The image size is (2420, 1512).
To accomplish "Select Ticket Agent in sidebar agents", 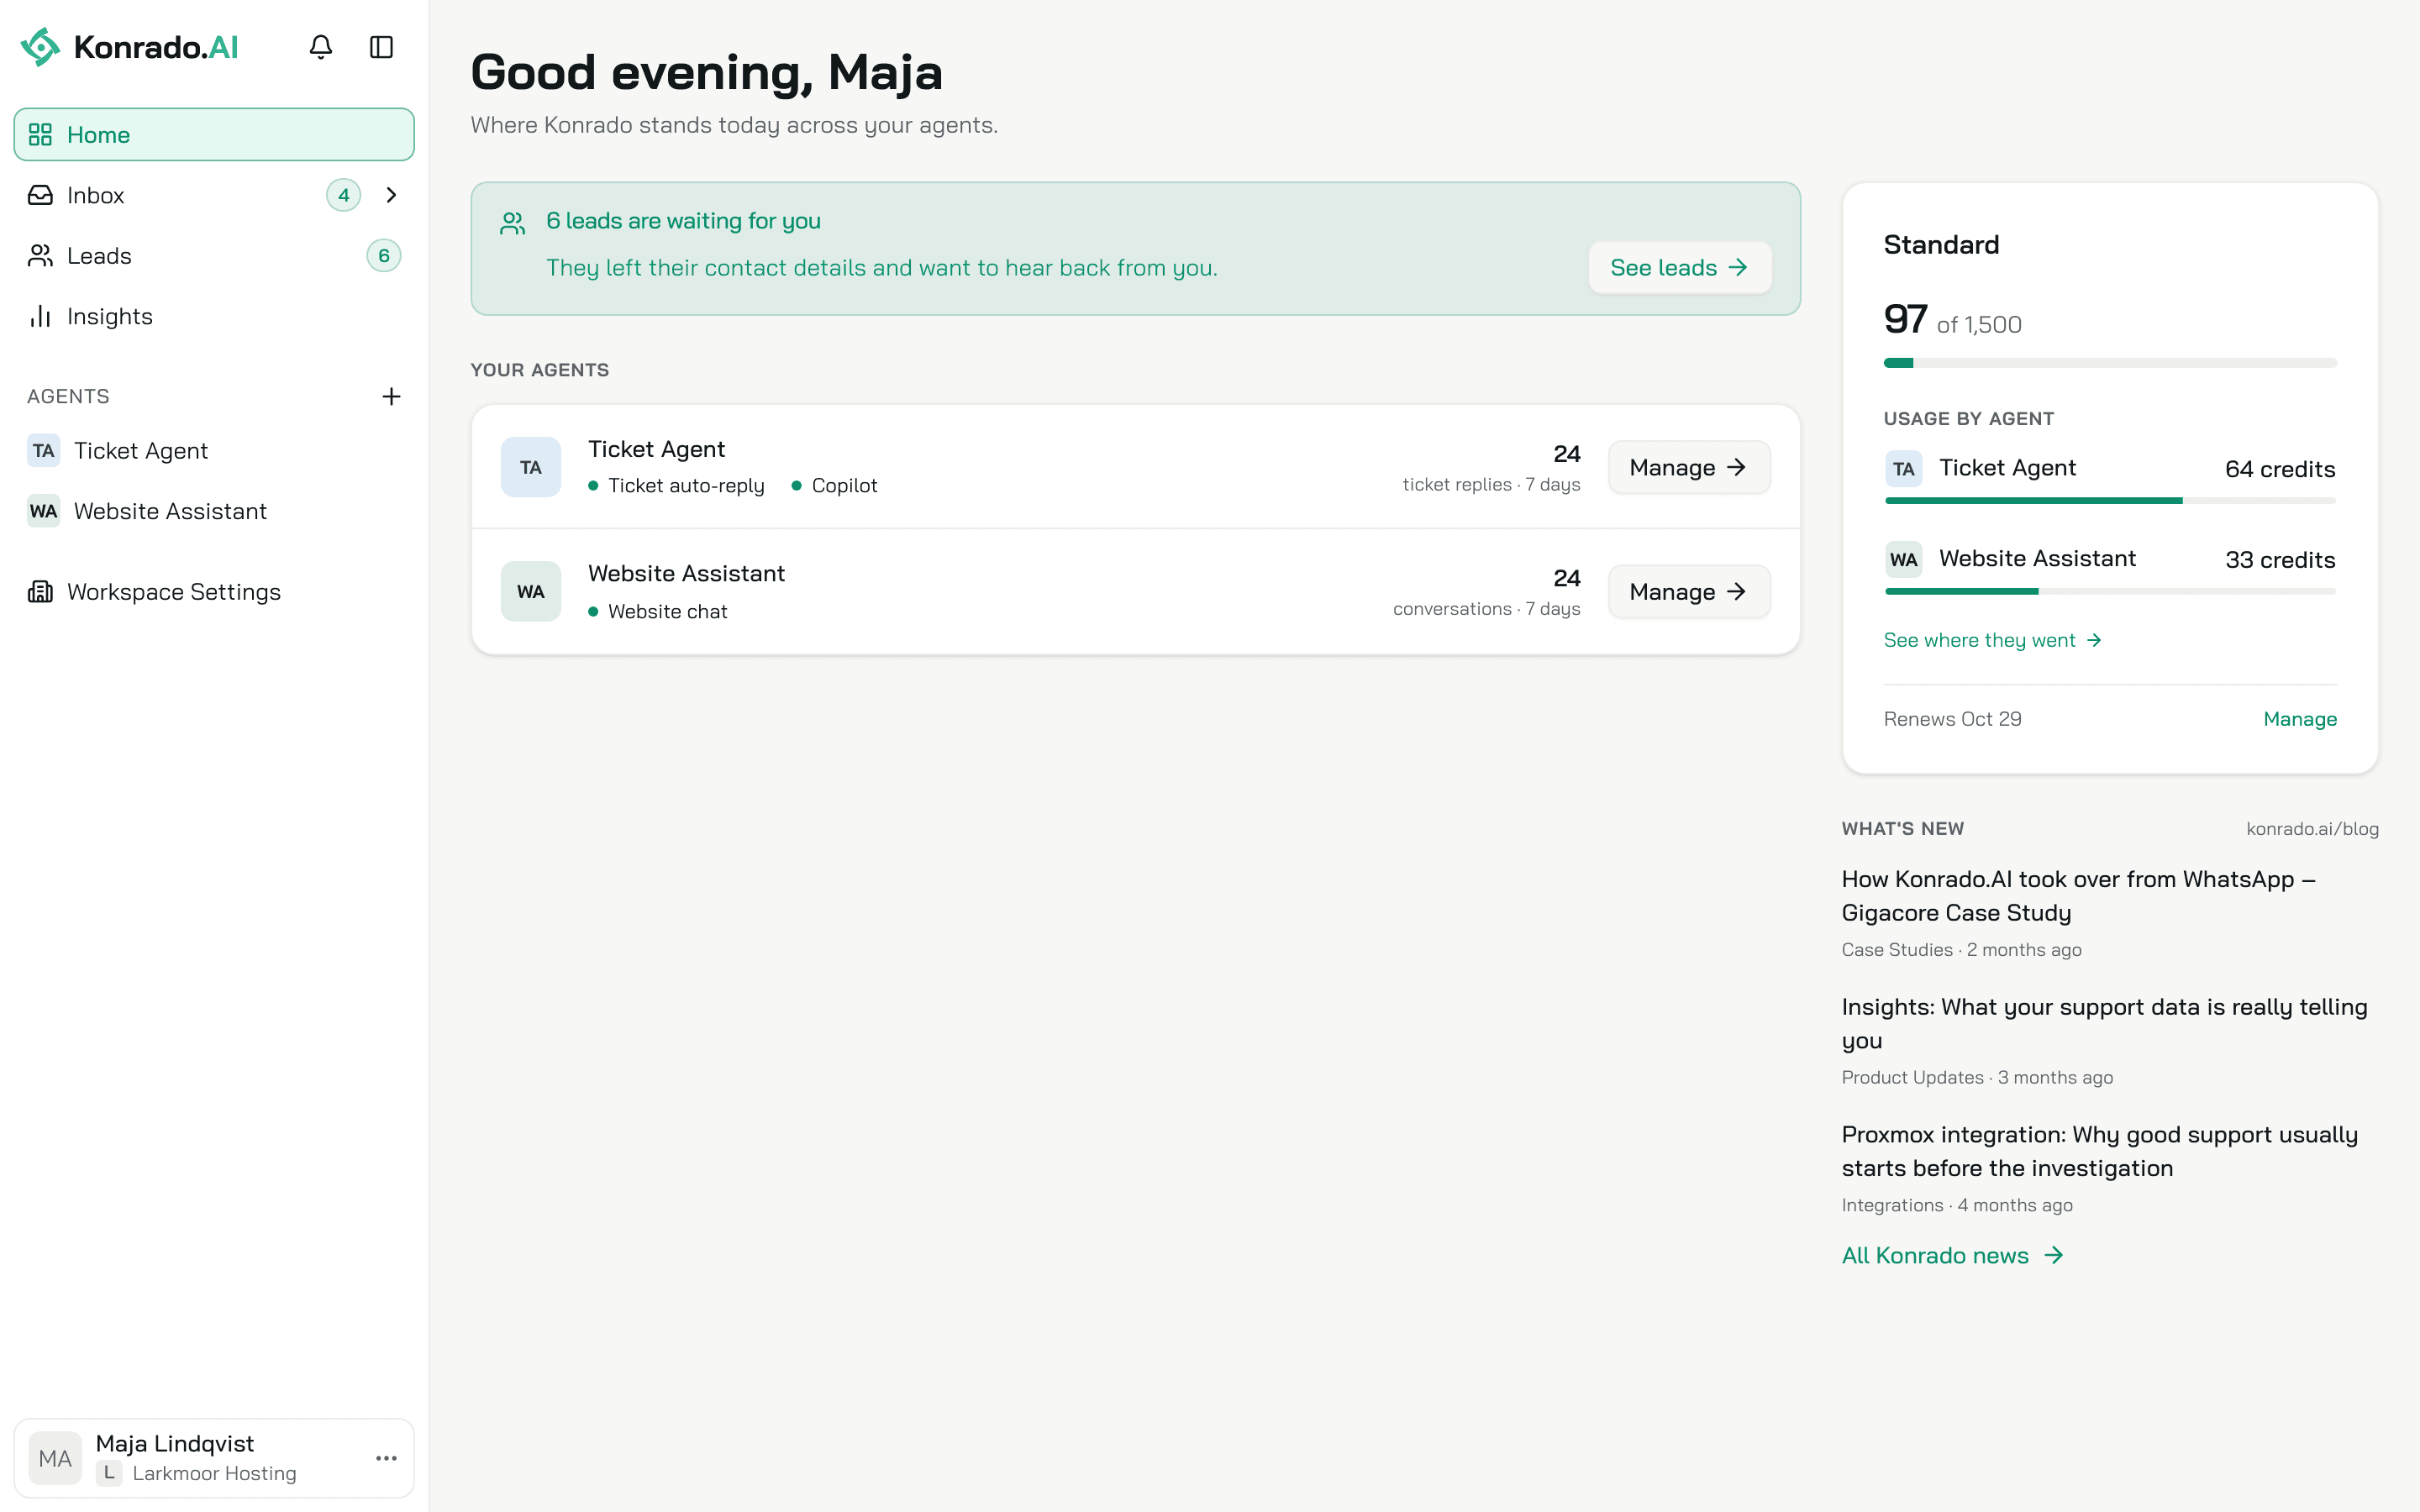I will tap(214, 451).
